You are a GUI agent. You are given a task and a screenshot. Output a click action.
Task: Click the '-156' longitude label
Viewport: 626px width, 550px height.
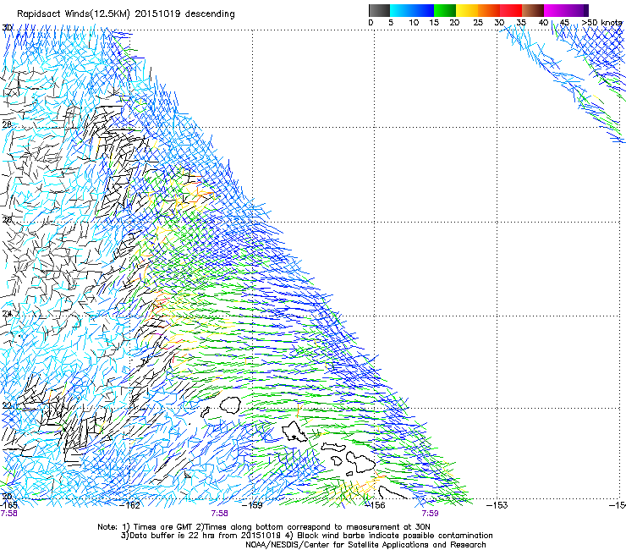(x=376, y=505)
